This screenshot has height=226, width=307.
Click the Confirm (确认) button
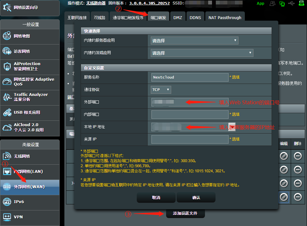[196, 197]
